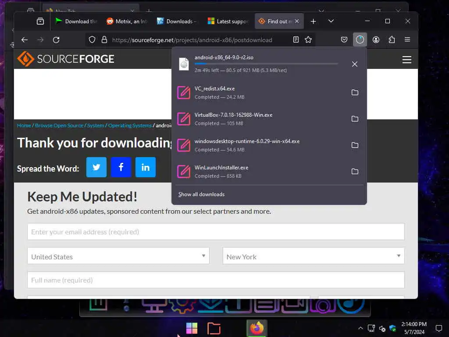Follow 'Operating Systems' breadcrumb link
449x337 pixels.
(x=130, y=125)
